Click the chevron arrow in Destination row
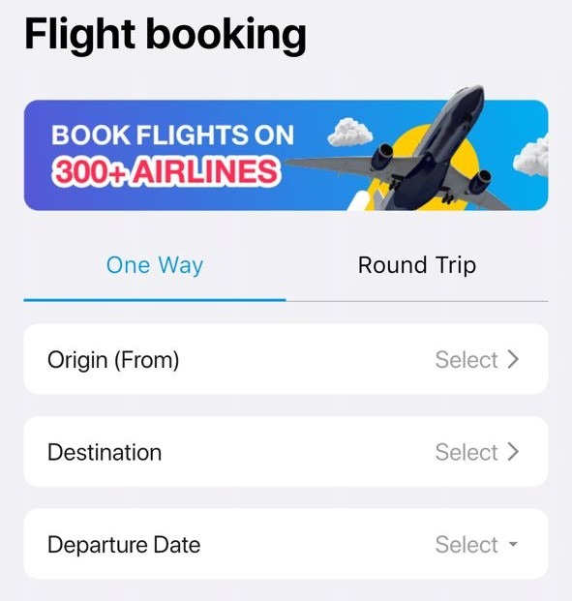572x601 pixels. 513,452
